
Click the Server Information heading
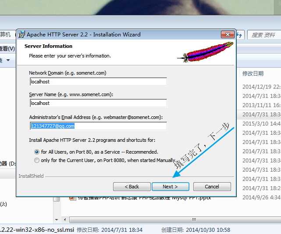click(x=48, y=46)
